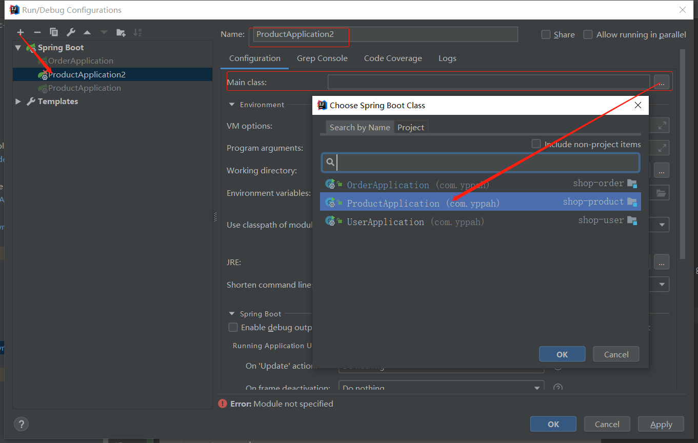Screen dimensions: 698x443
Task: Focus the class search field
Action: pos(481,163)
